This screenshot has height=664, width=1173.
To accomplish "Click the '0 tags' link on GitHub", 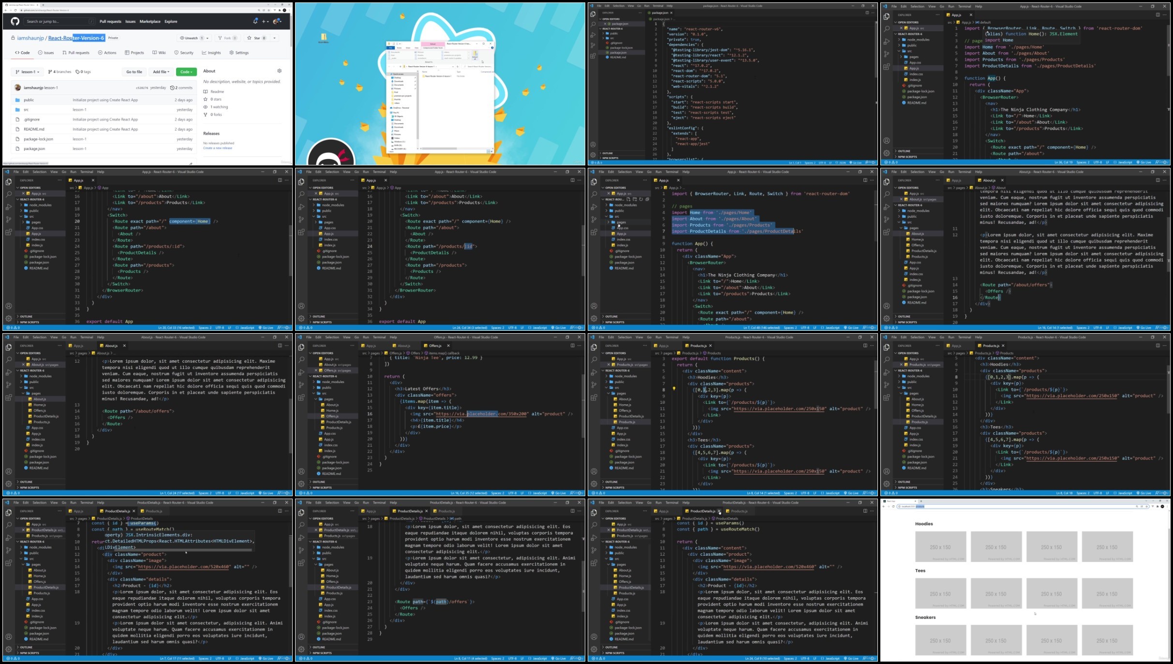I will (83, 72).
